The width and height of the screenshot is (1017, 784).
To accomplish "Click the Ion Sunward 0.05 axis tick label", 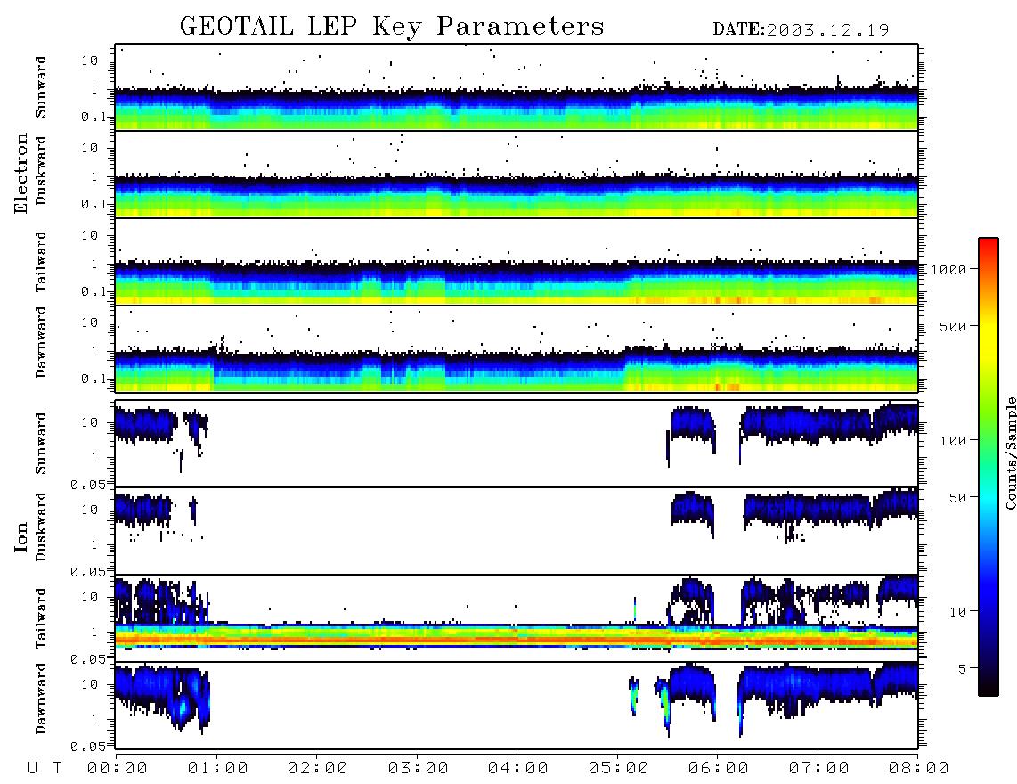I will pyautogui.click(x=87, y=484).
